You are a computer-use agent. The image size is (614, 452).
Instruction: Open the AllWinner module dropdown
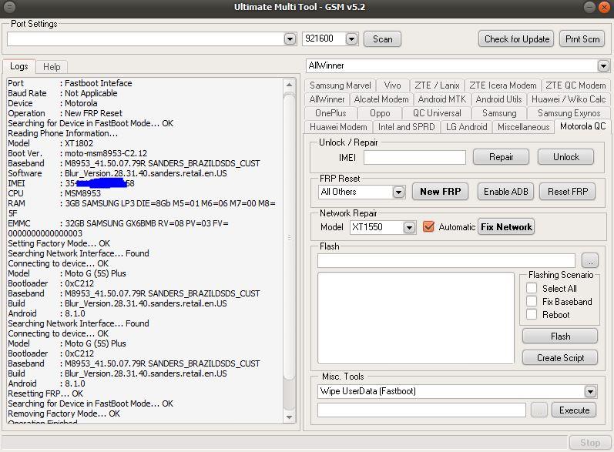click(x=603, y=65)
